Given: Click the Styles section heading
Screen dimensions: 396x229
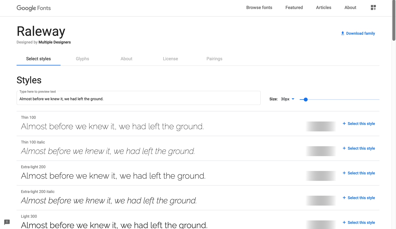Looking at the screenshot, I should coord(29,80).
